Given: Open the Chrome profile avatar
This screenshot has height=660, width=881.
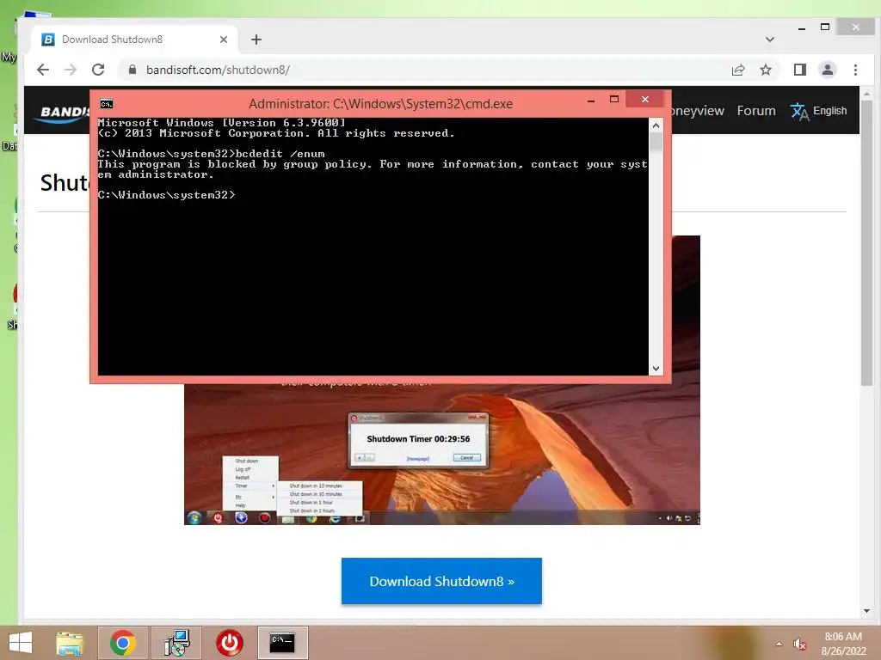Looking at the screenshot, I should click(x=828, y=70).
